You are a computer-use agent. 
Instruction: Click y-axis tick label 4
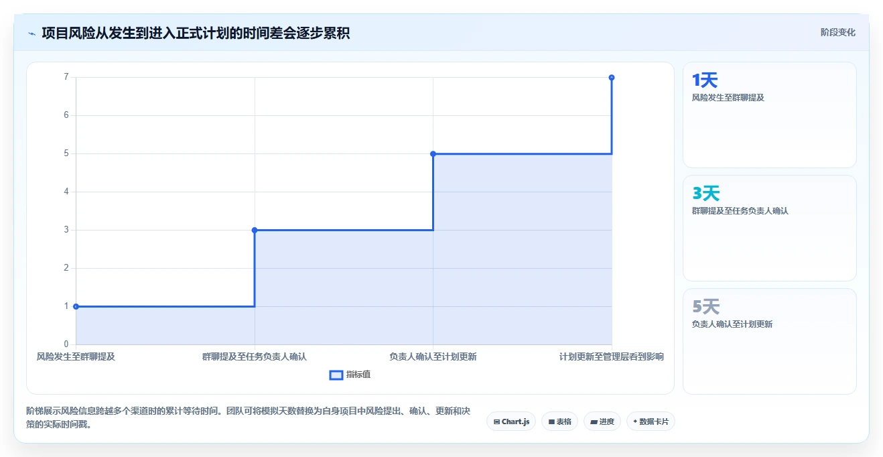[66, 192]
